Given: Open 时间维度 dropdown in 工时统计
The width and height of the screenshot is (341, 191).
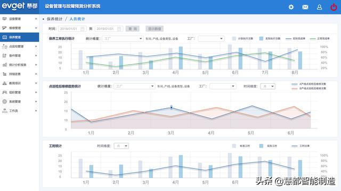Looking at the screenshot, I should pyautogui.click(x=121, y=146).
